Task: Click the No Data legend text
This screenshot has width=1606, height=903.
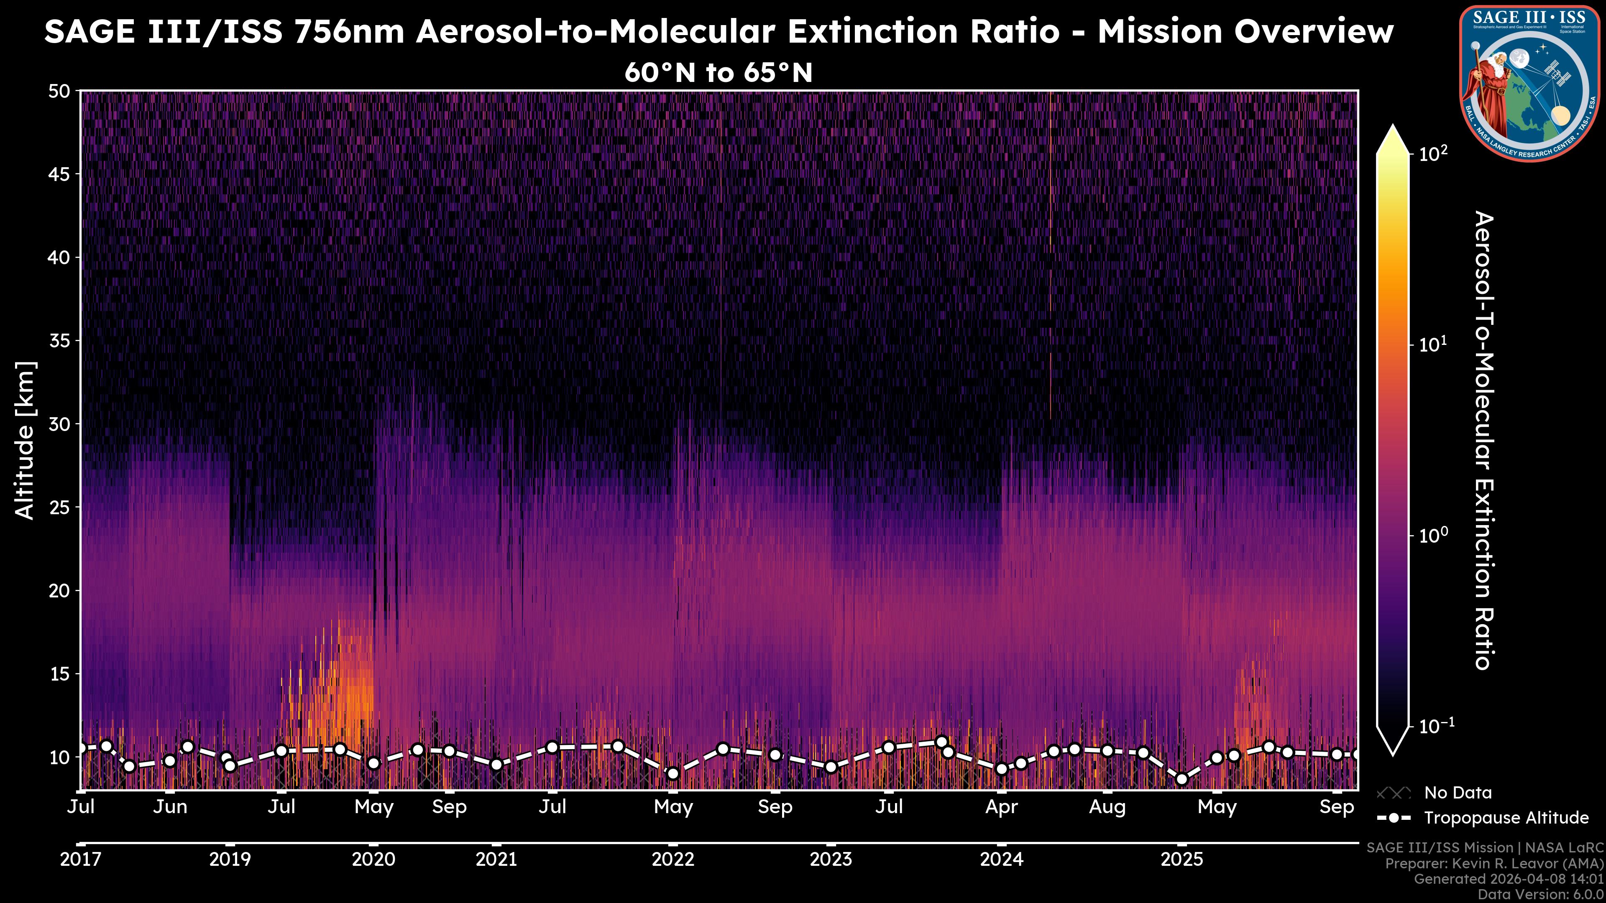Action: coord(1458,793)
